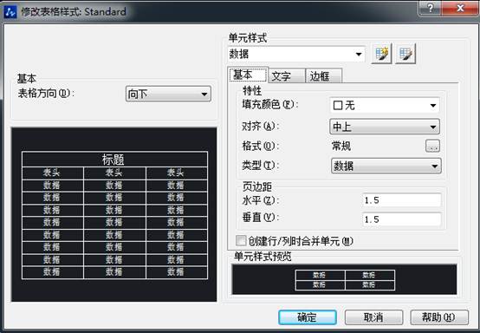The image size is (480, 333).
Task: Click the 常规 format value text
Action: click(341, 147)
